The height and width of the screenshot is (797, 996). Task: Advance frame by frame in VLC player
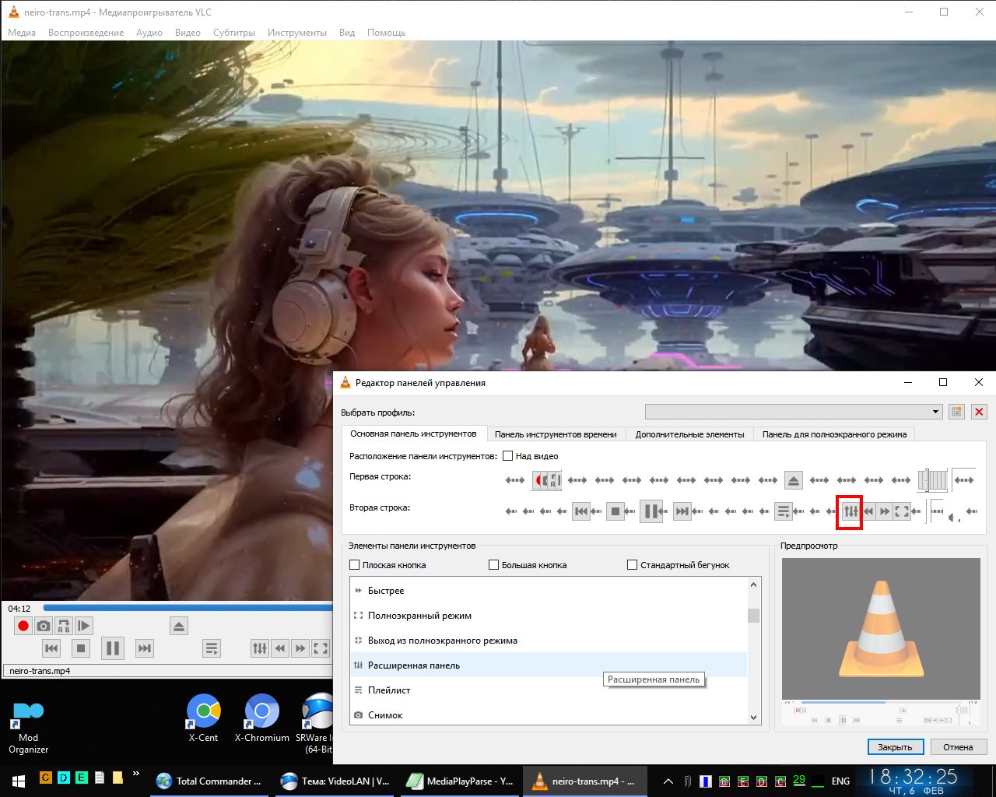(84, 626)
